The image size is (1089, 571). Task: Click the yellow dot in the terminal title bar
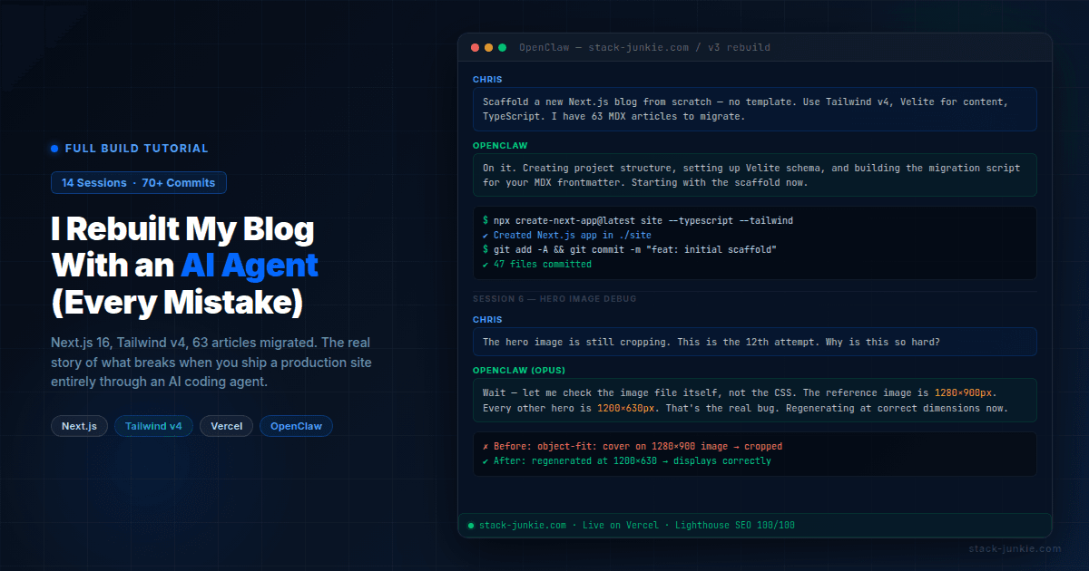point(488,47)
